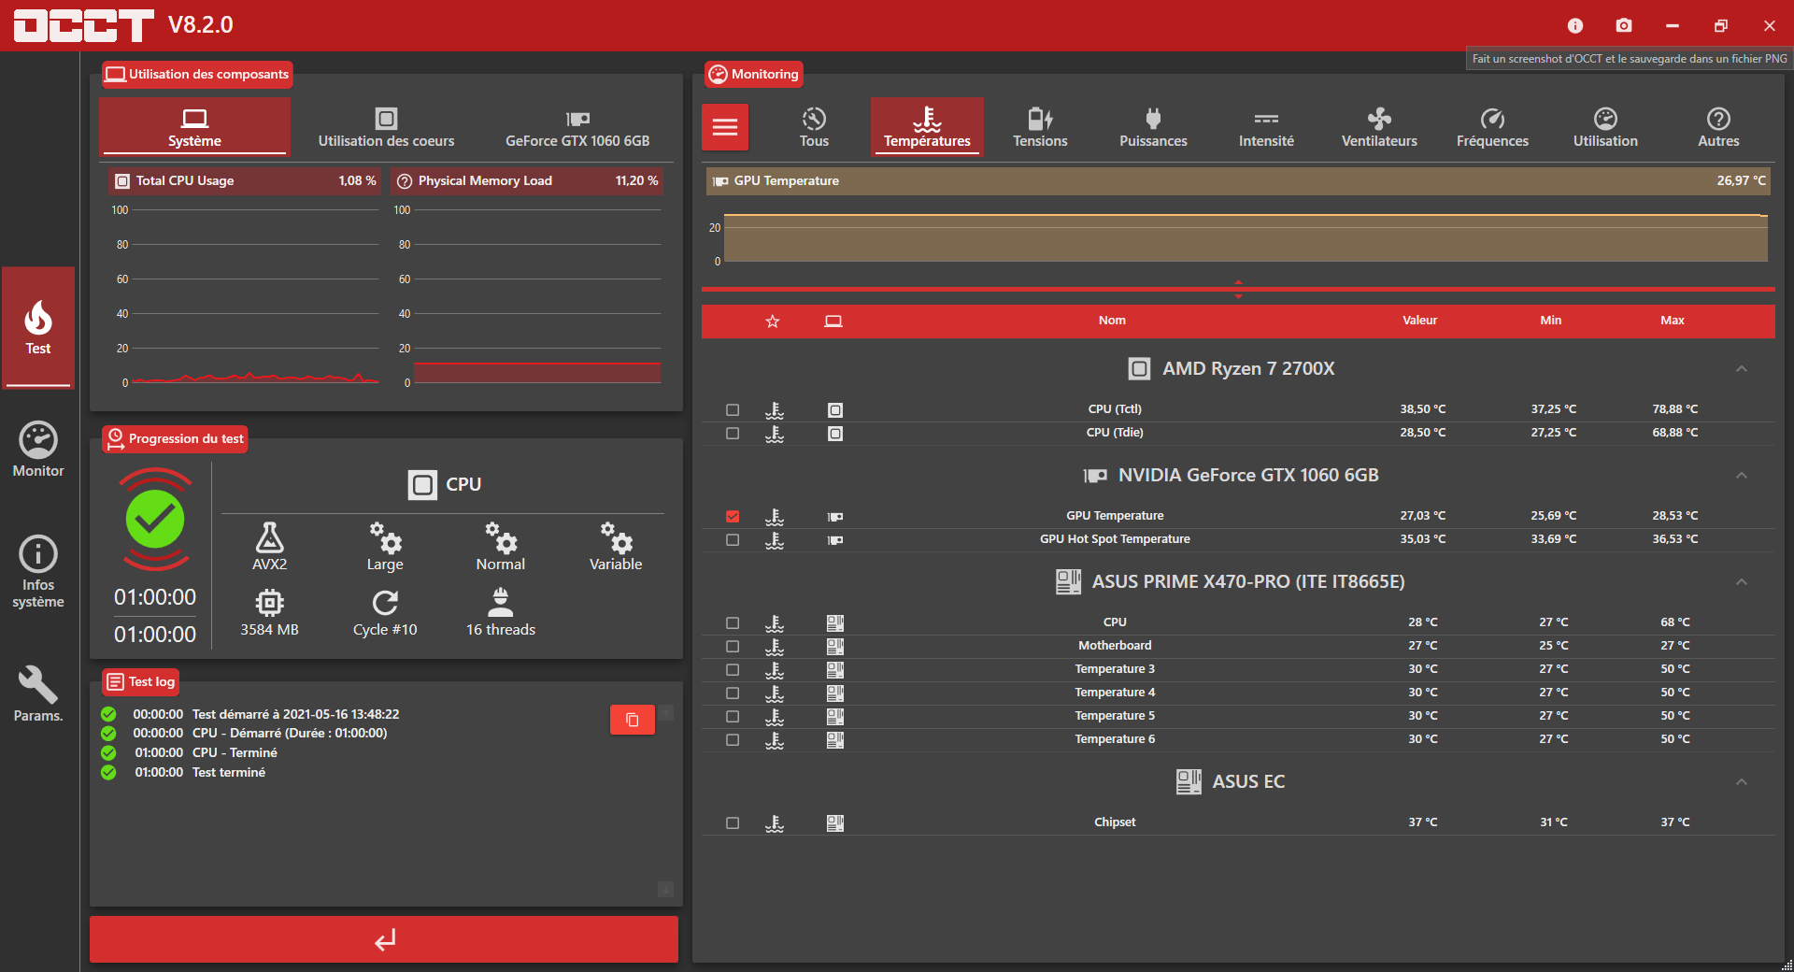Enable the CPU (Tctl) checkbox

pos(733,410)
